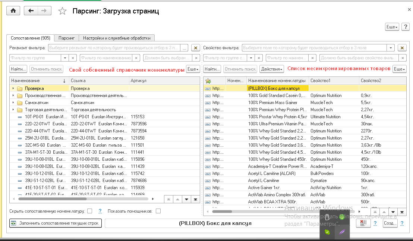Go back using the left arrow

[x=31, y=11]
